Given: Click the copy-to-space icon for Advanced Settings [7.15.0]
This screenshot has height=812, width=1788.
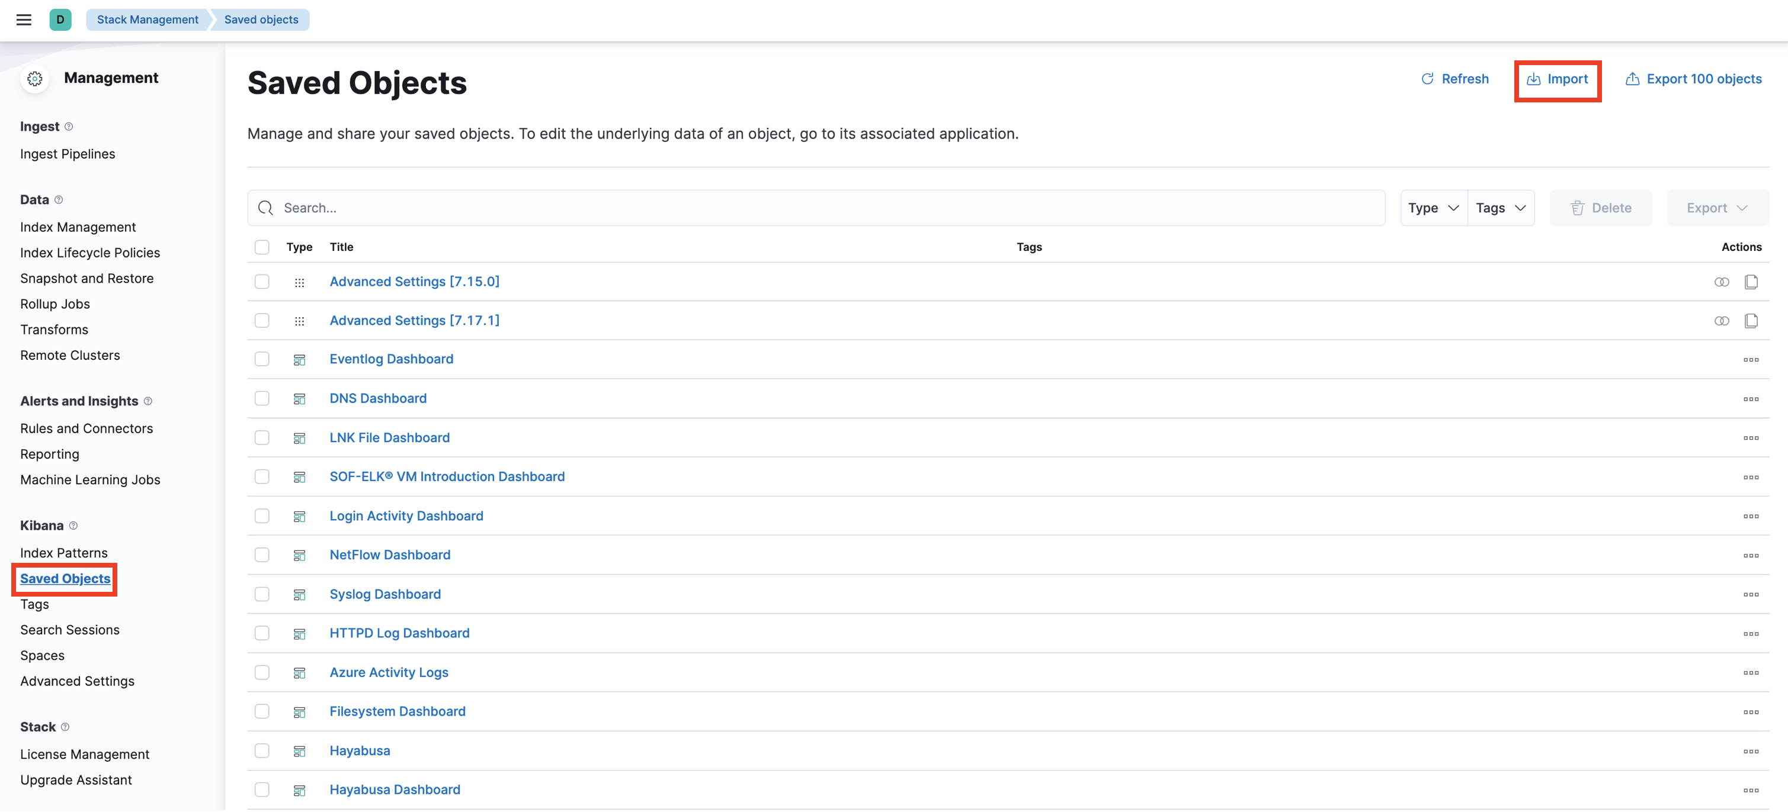Looking at the screenshot, I should pyautogui.click(x=1752, y=282).
